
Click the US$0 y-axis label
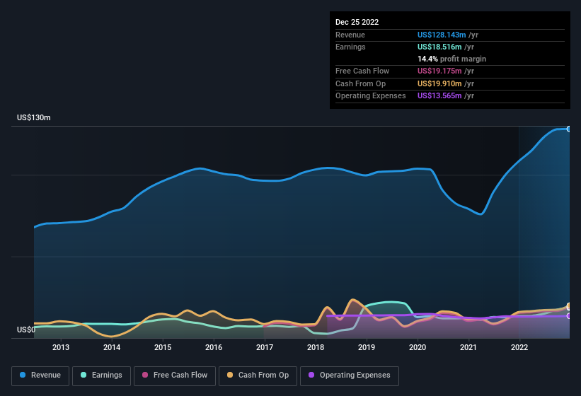pyautogui.click(x=26, y=330)
